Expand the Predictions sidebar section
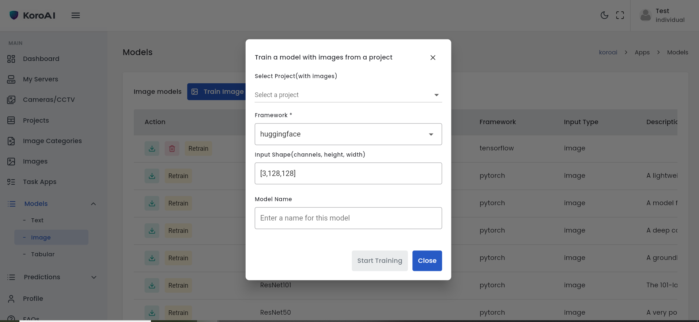This screenshot has width=699, height=322. [x=94, y=277]
